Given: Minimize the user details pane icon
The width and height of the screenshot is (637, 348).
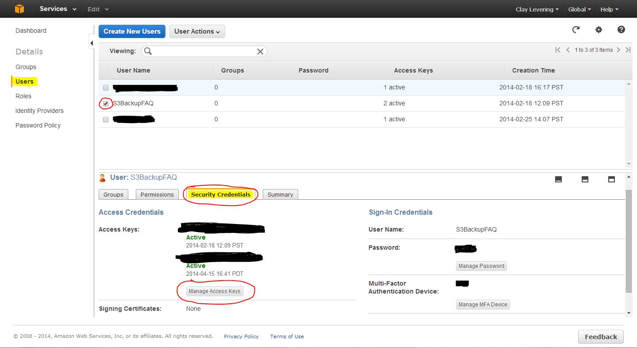Looking at the screenshot, I should 558,179.
